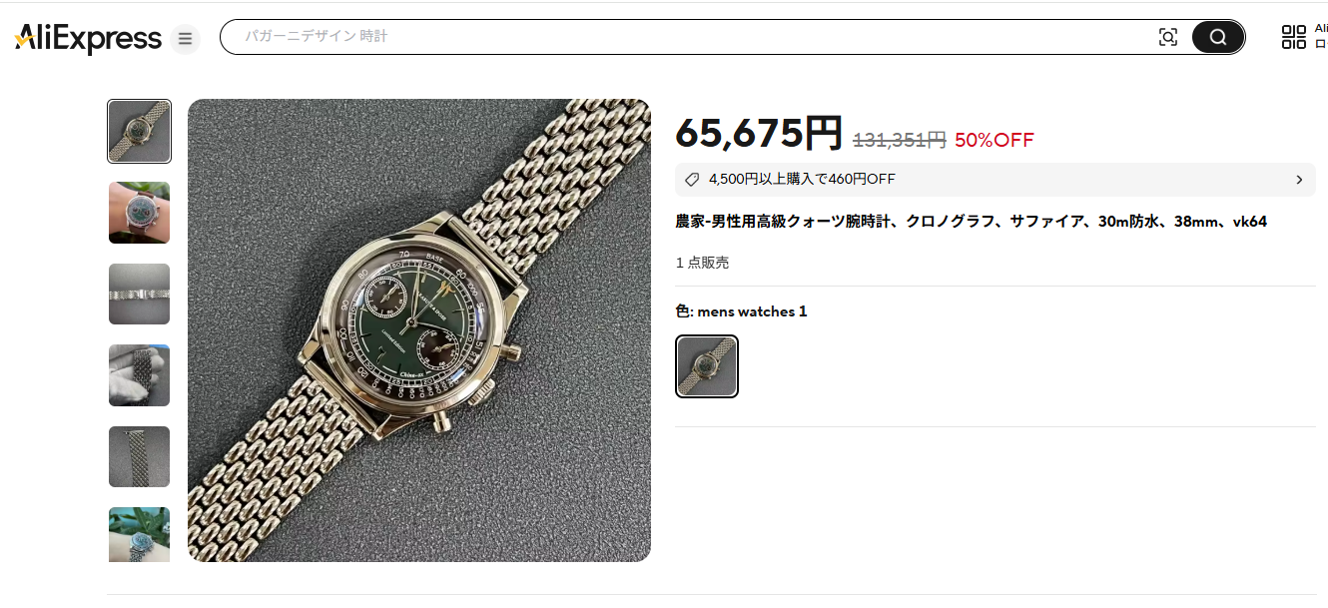This screenshot has height=608, width=1328.
Task: Click the price tag coupon icon
Action: [692, 180]
